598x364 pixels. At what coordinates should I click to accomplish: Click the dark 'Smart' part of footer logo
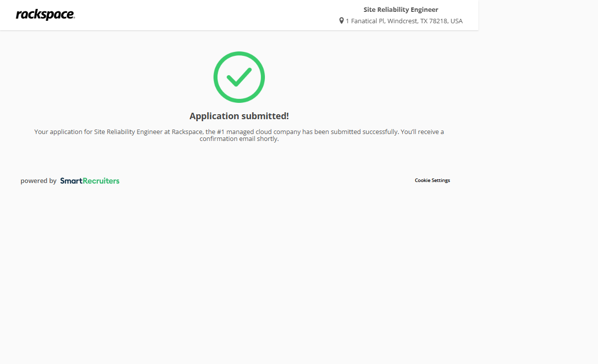click(71, 181)
